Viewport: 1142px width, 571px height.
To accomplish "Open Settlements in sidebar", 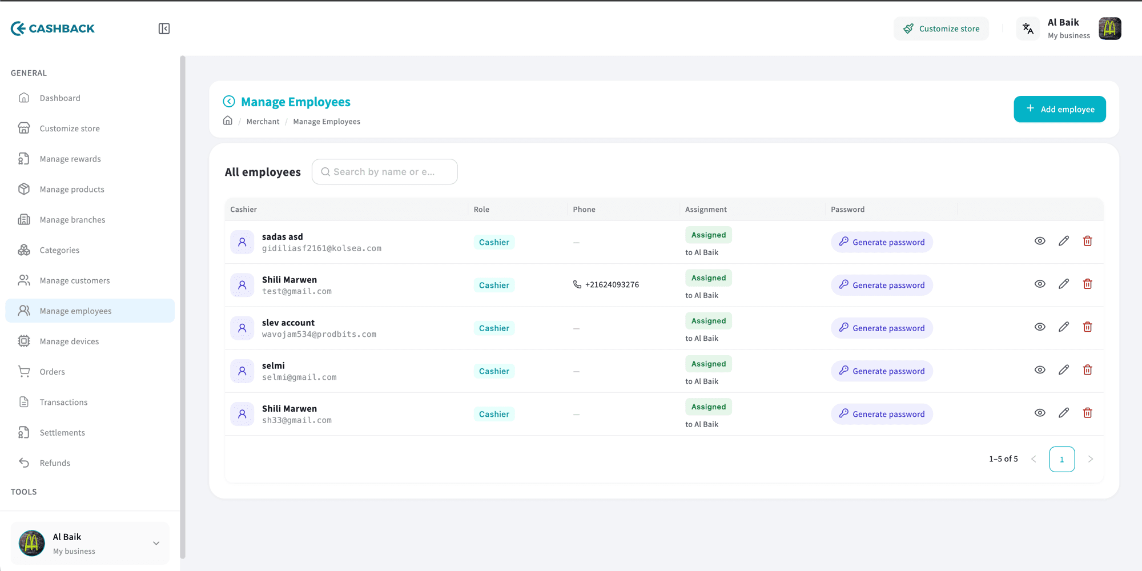I will tap(90, 433).
